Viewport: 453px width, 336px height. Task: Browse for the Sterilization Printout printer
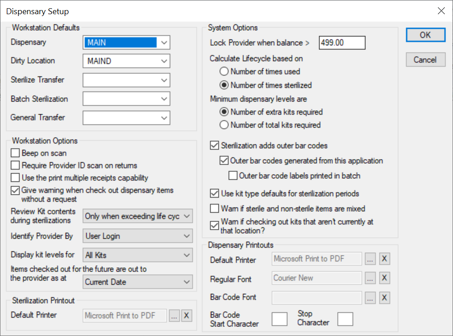[174, 315]
